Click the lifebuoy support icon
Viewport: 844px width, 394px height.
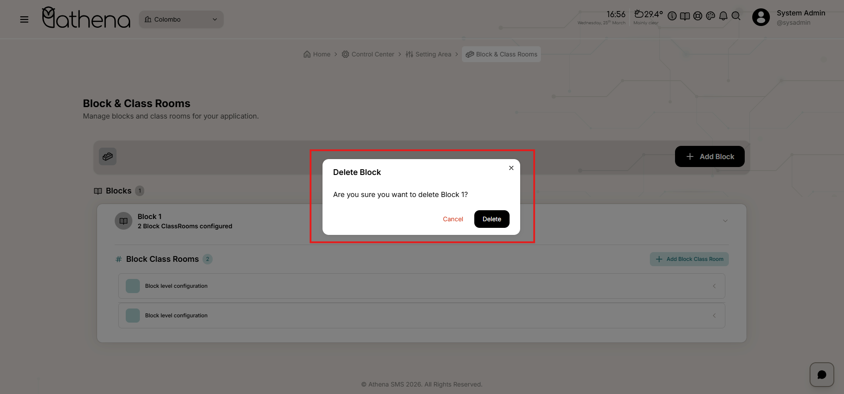coord(698,16)
